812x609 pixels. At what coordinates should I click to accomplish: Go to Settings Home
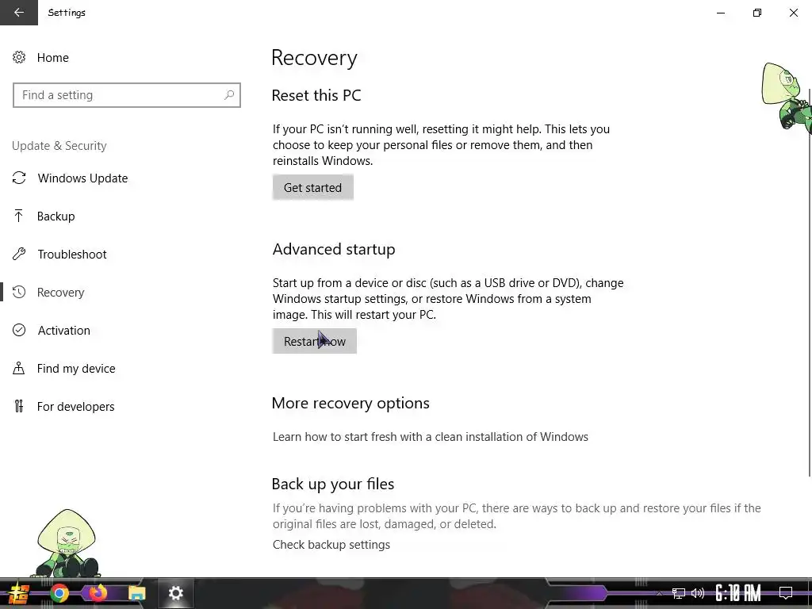point(53,57)
